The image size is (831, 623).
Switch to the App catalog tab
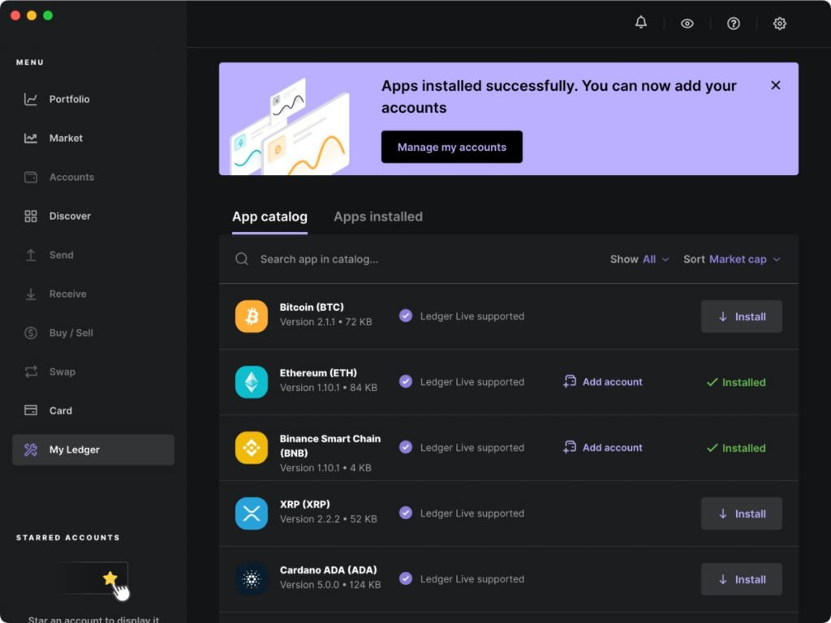(269, 217)
